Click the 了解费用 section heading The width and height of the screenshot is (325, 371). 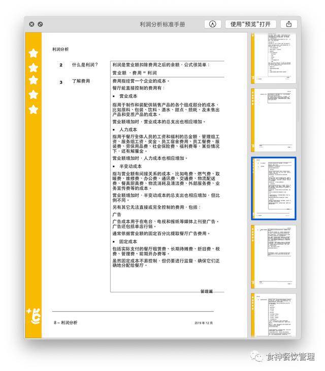81,81
